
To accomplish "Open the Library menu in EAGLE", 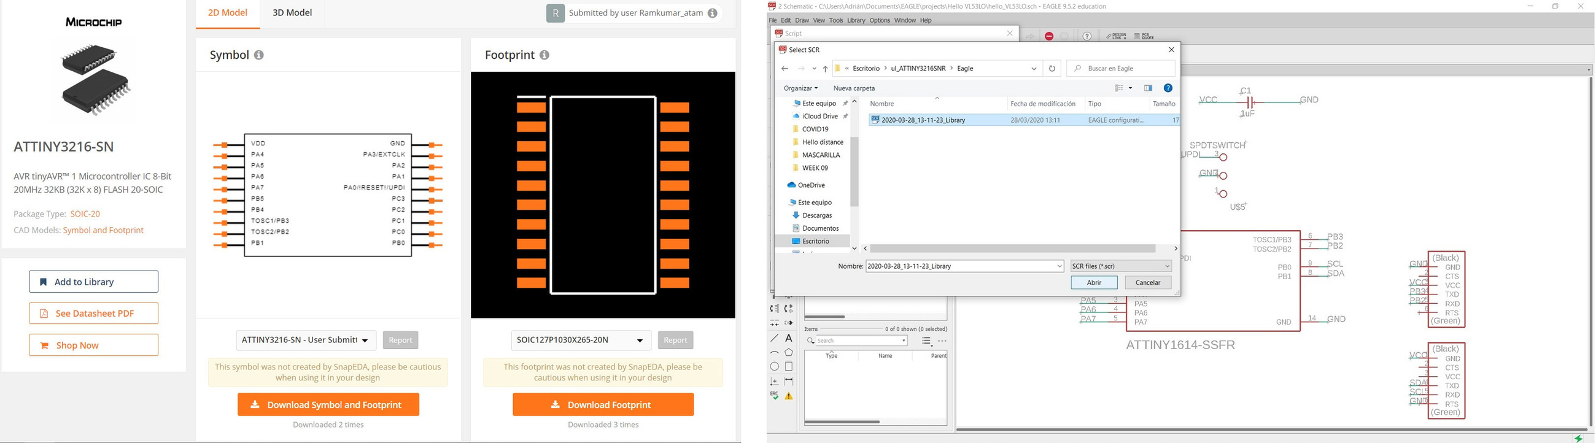I will 856,20.
